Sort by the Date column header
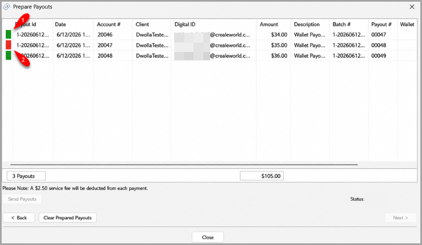This screenshot has width=422, height=245. point(60,24)
